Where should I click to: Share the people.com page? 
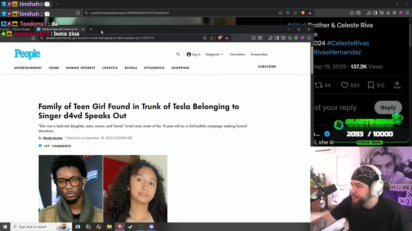[212, 38]
